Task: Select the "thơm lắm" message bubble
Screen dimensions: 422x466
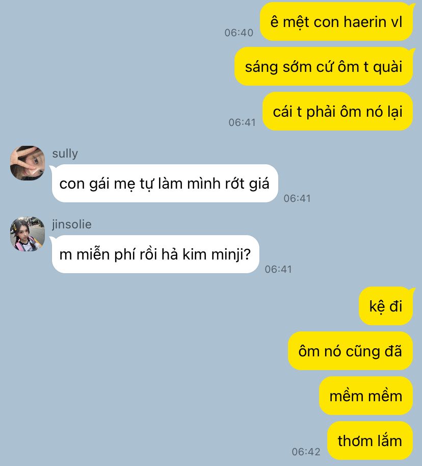Action: [370, 441]
